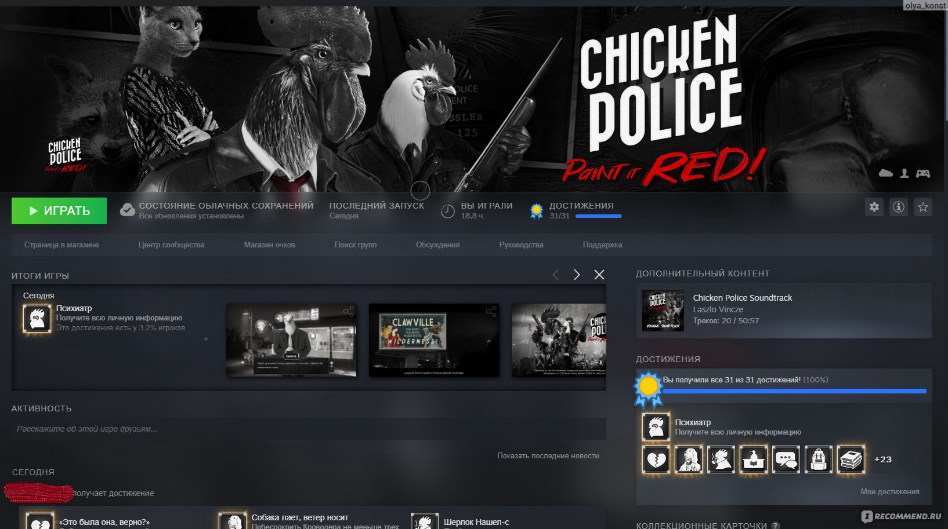Share the rooster street screenshot
This screenshot has width=948, height=529.
pos(348,312)
